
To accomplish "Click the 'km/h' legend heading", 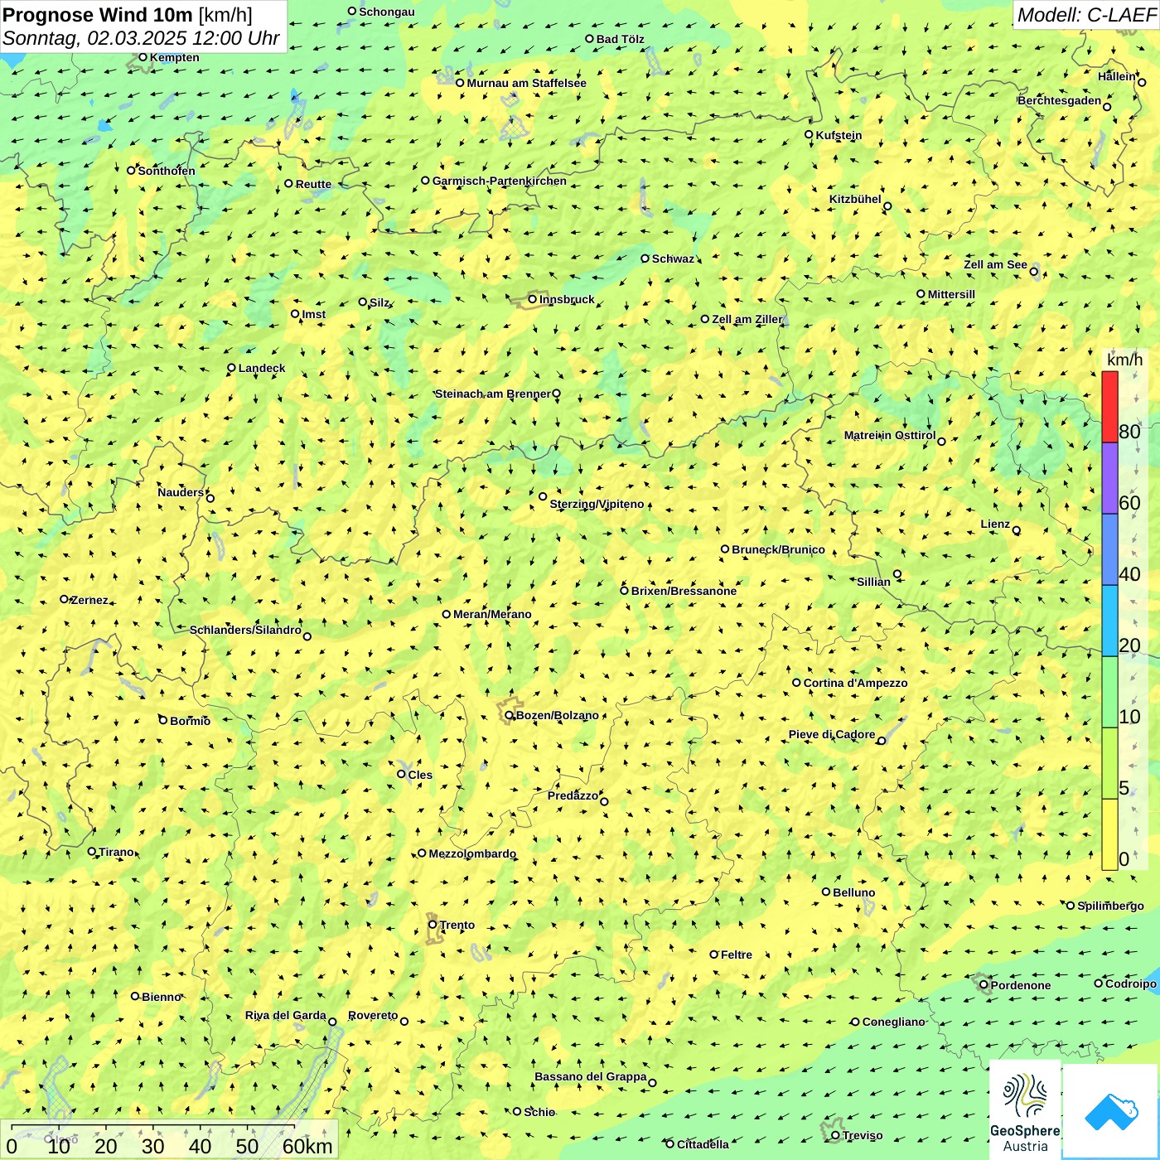I will 1124,360.
